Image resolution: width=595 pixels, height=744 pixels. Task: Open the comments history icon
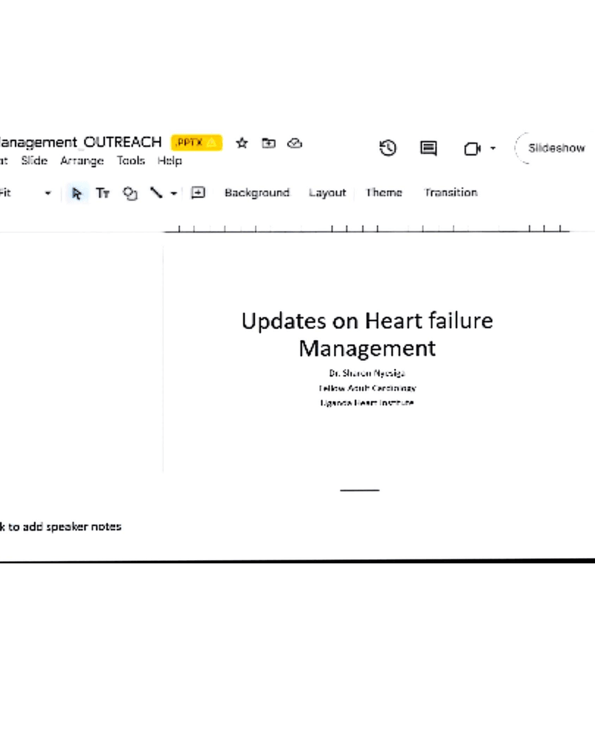(428, 148)
